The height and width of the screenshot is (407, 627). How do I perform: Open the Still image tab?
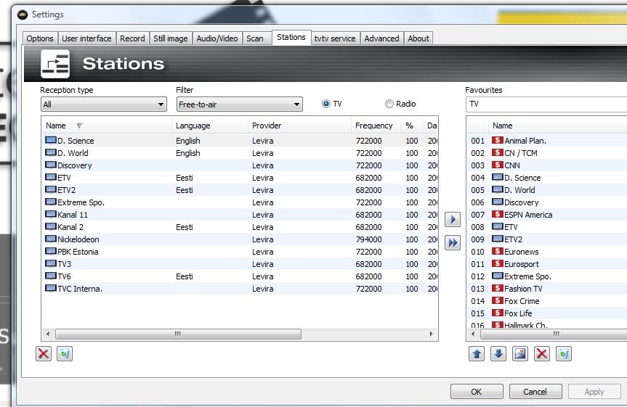pyautogui.click(x=171, y=38)
